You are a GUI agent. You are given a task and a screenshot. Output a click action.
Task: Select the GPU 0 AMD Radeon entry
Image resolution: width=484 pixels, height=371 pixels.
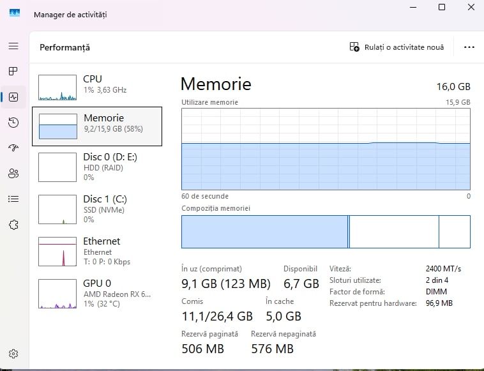coord(97,292)
